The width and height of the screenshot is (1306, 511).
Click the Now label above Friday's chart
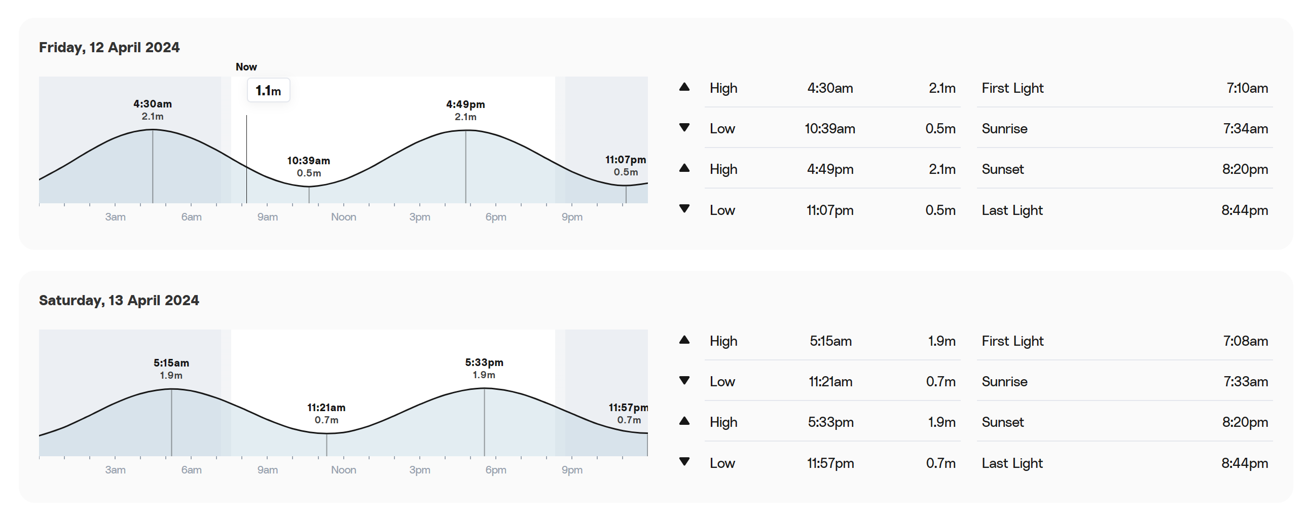[x=246, y=67]
